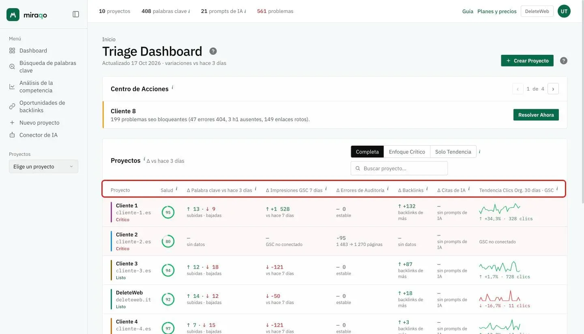Viewport: 584px width, 334px height.
Task: Open the Cliente 2 project name
Action: click(127, 235)
